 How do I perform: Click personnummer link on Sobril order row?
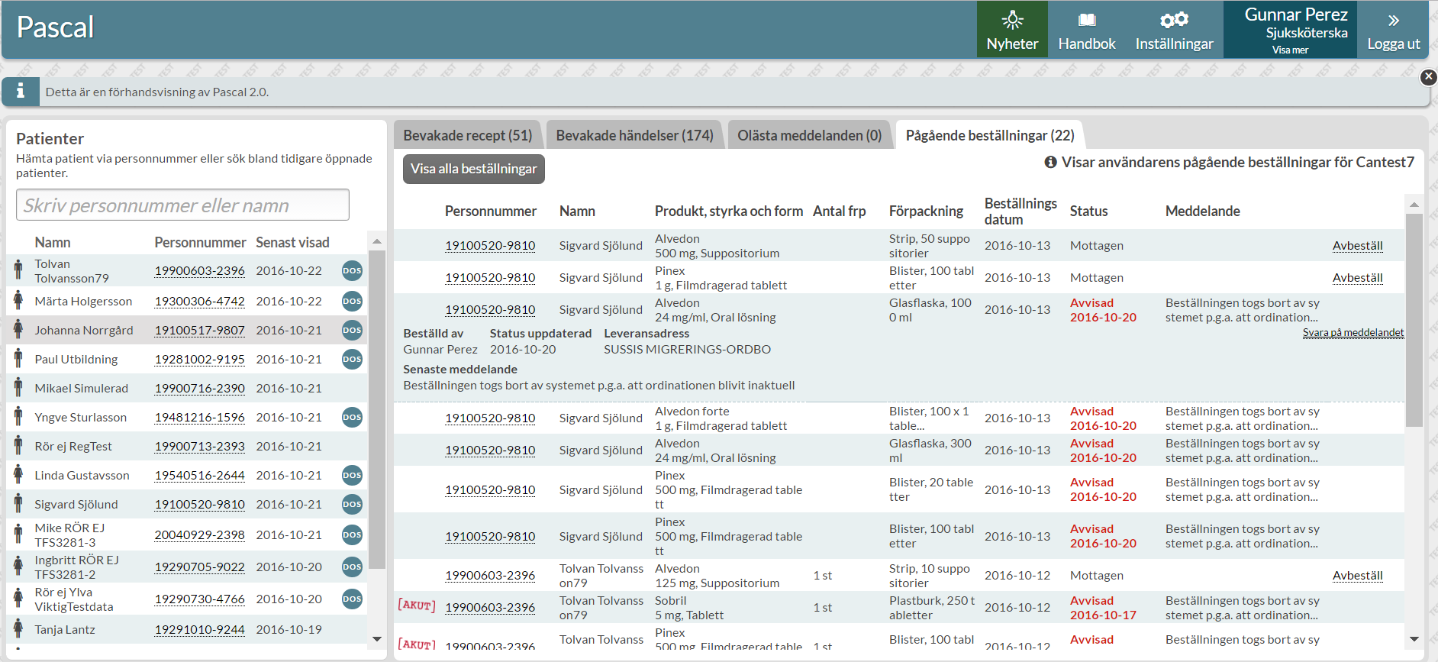tap(490, 608)
